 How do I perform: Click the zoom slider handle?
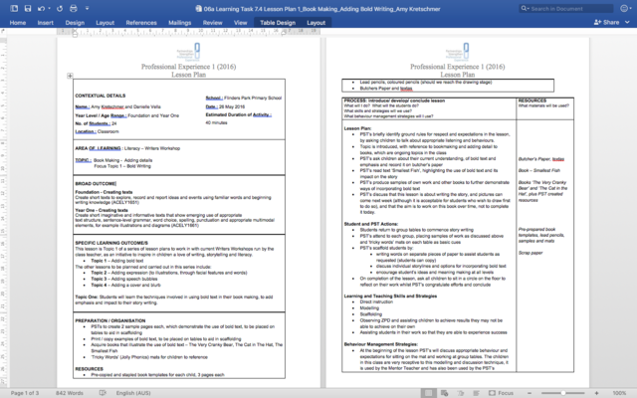[563, 393]
